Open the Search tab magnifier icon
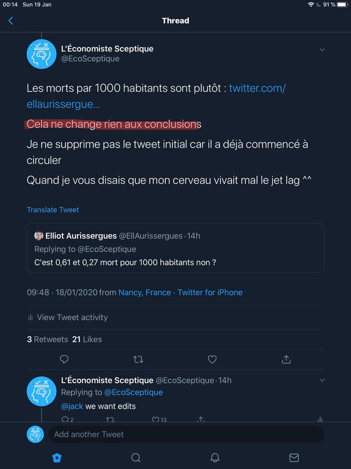351x469 pixels. (136, 458)
